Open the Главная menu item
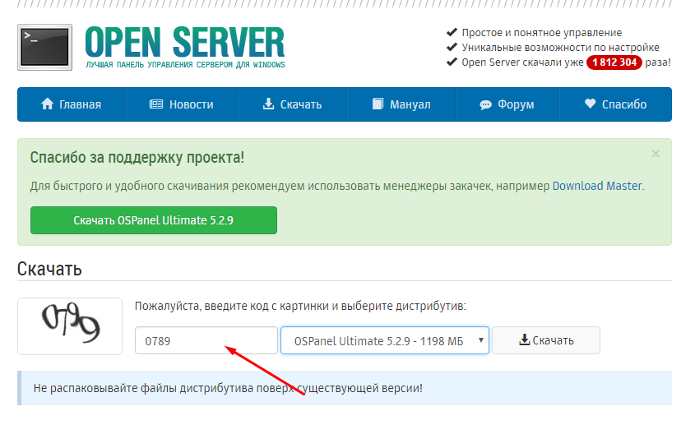 pyautogui.click(x=72, y=104)
